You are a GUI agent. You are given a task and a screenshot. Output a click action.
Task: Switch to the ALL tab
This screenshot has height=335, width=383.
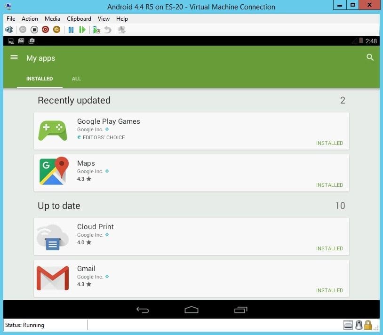(x=76, y=79)
